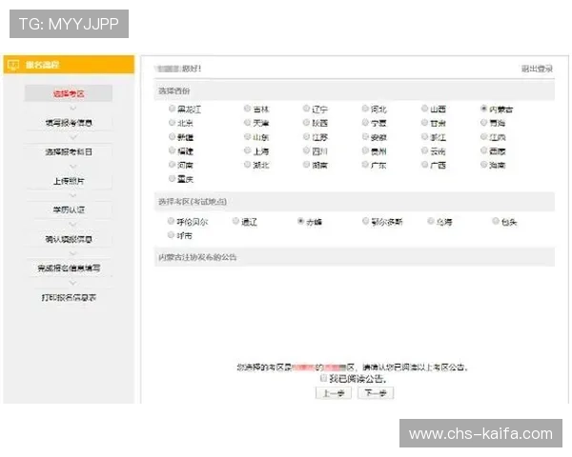
Task: Choose 乌海 exam area radio button
Action: (431, 221)
